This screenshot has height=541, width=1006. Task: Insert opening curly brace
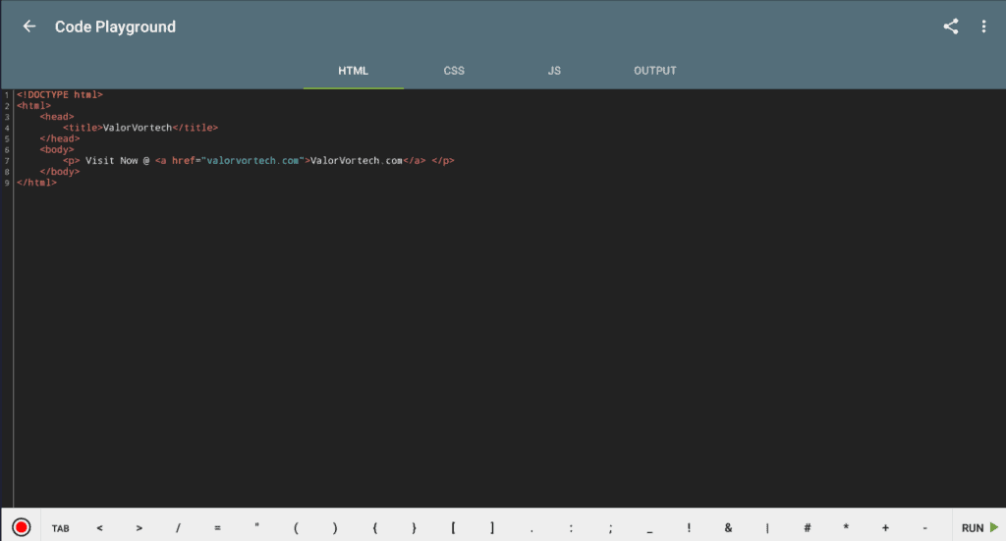point(374,528)
